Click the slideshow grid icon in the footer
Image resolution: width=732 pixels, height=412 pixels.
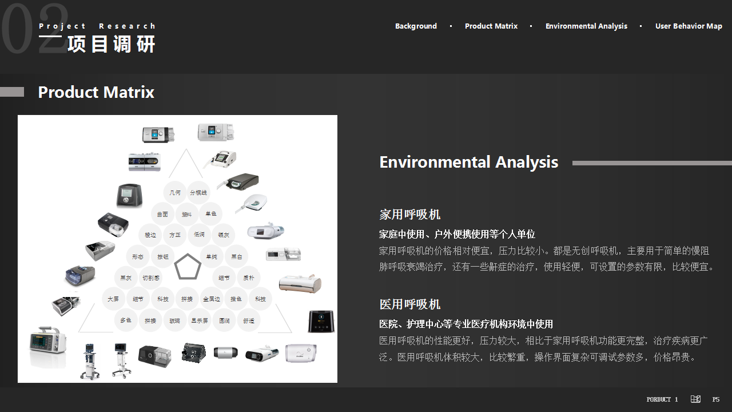tap(695, 399)
